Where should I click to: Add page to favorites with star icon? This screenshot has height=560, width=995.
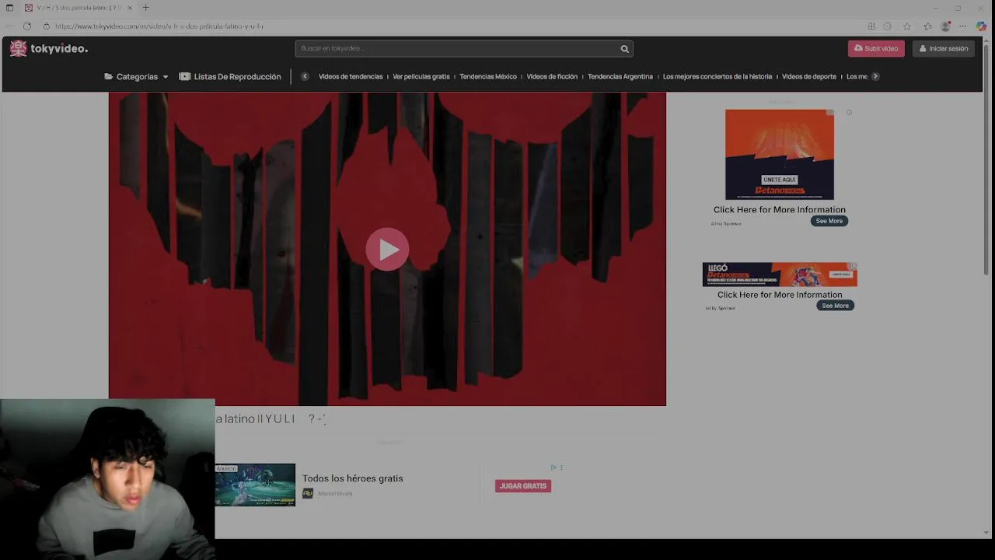[x=906, y=26]
